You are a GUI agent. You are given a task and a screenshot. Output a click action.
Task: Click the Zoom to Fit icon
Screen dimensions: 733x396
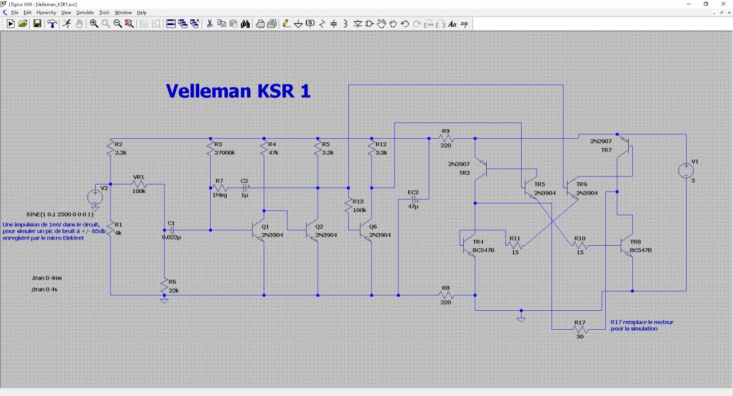[x=129, y=23]
